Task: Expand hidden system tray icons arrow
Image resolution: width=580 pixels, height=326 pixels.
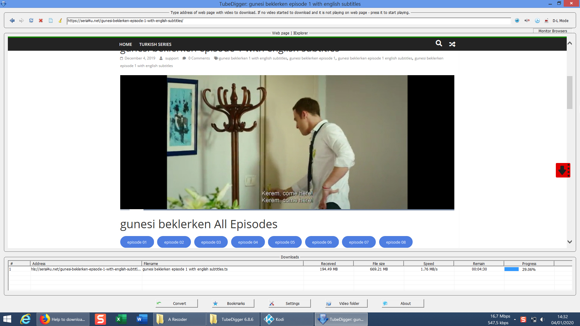Action: (x=515, y=319)
